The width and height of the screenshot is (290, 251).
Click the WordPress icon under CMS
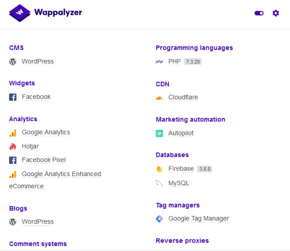point(13,62)
